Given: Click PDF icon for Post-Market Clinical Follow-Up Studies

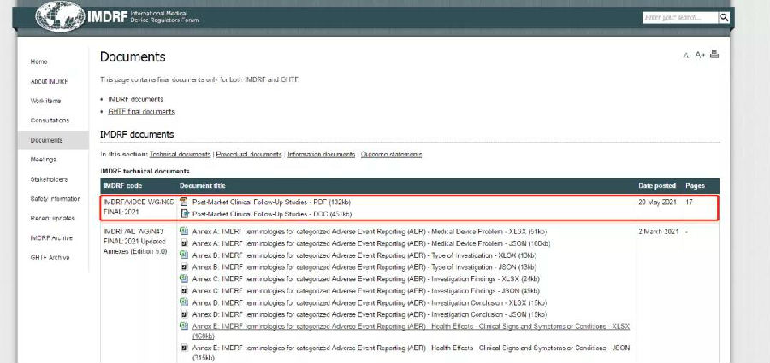Looking at the screenshot, I should point(184,202).
